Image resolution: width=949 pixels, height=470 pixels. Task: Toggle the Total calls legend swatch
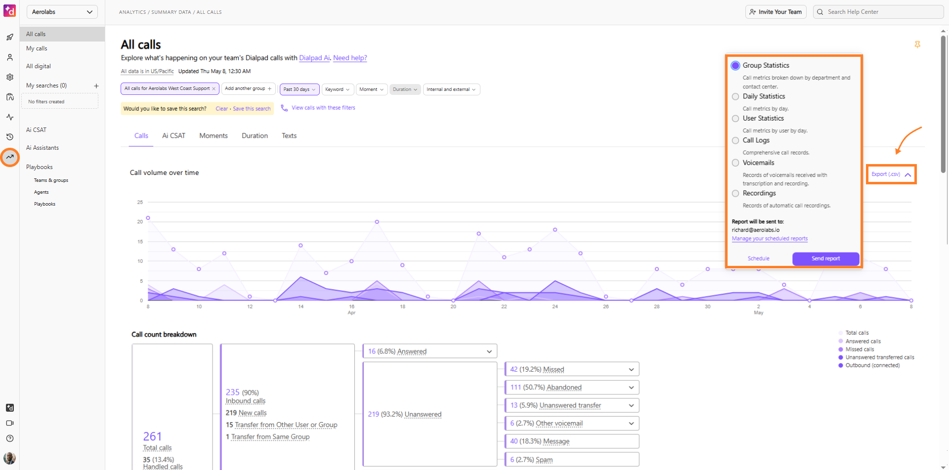(x=841, y=333)
